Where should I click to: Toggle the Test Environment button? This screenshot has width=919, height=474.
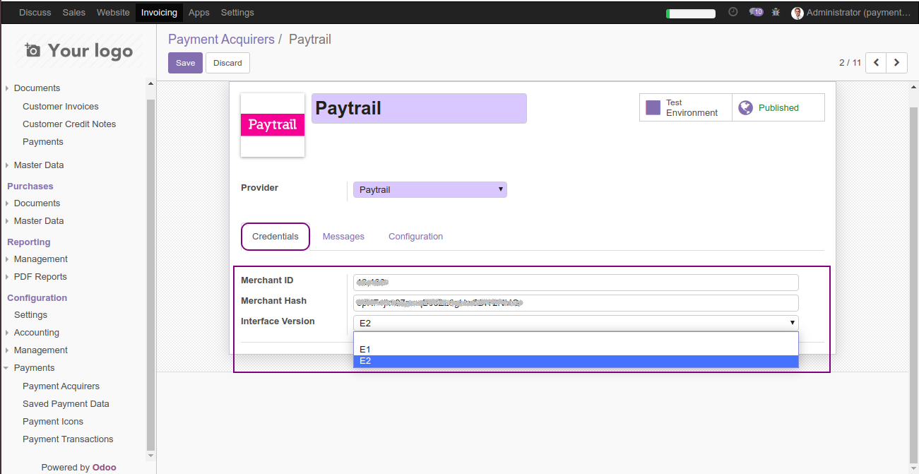click(685, 107)
